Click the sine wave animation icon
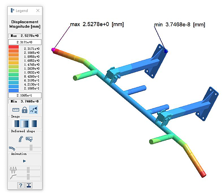Viewport: 224px width, 195px height. 13,170
